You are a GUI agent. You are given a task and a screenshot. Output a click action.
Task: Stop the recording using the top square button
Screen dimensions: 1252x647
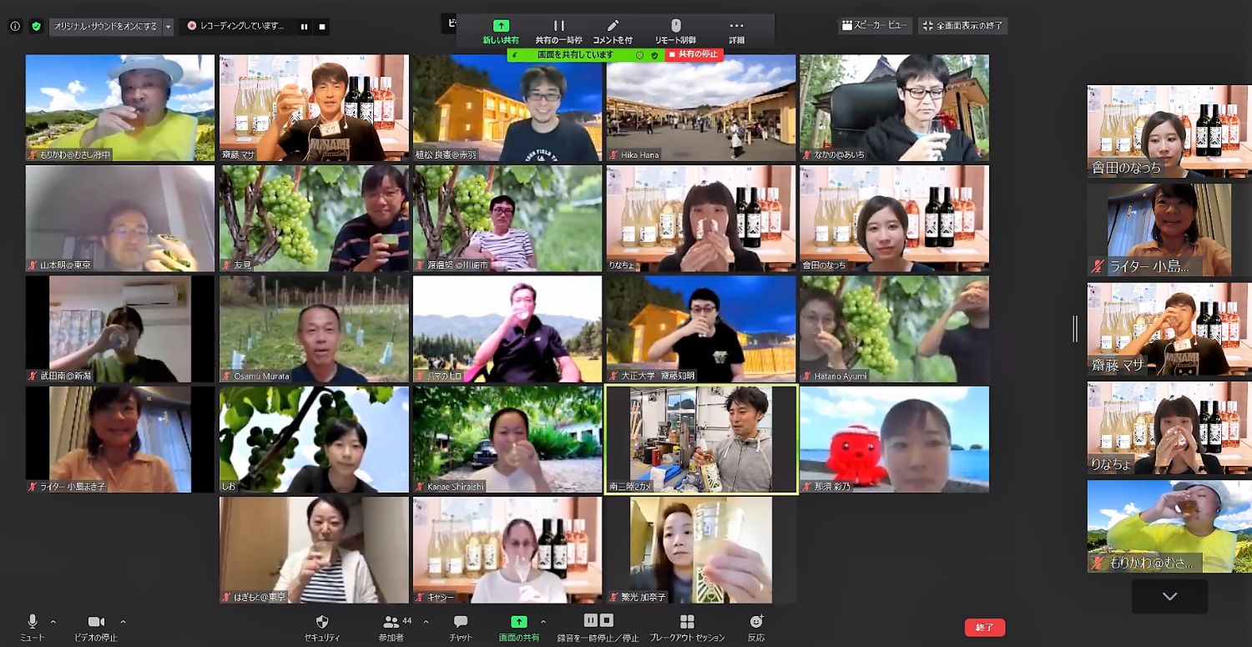322,27
